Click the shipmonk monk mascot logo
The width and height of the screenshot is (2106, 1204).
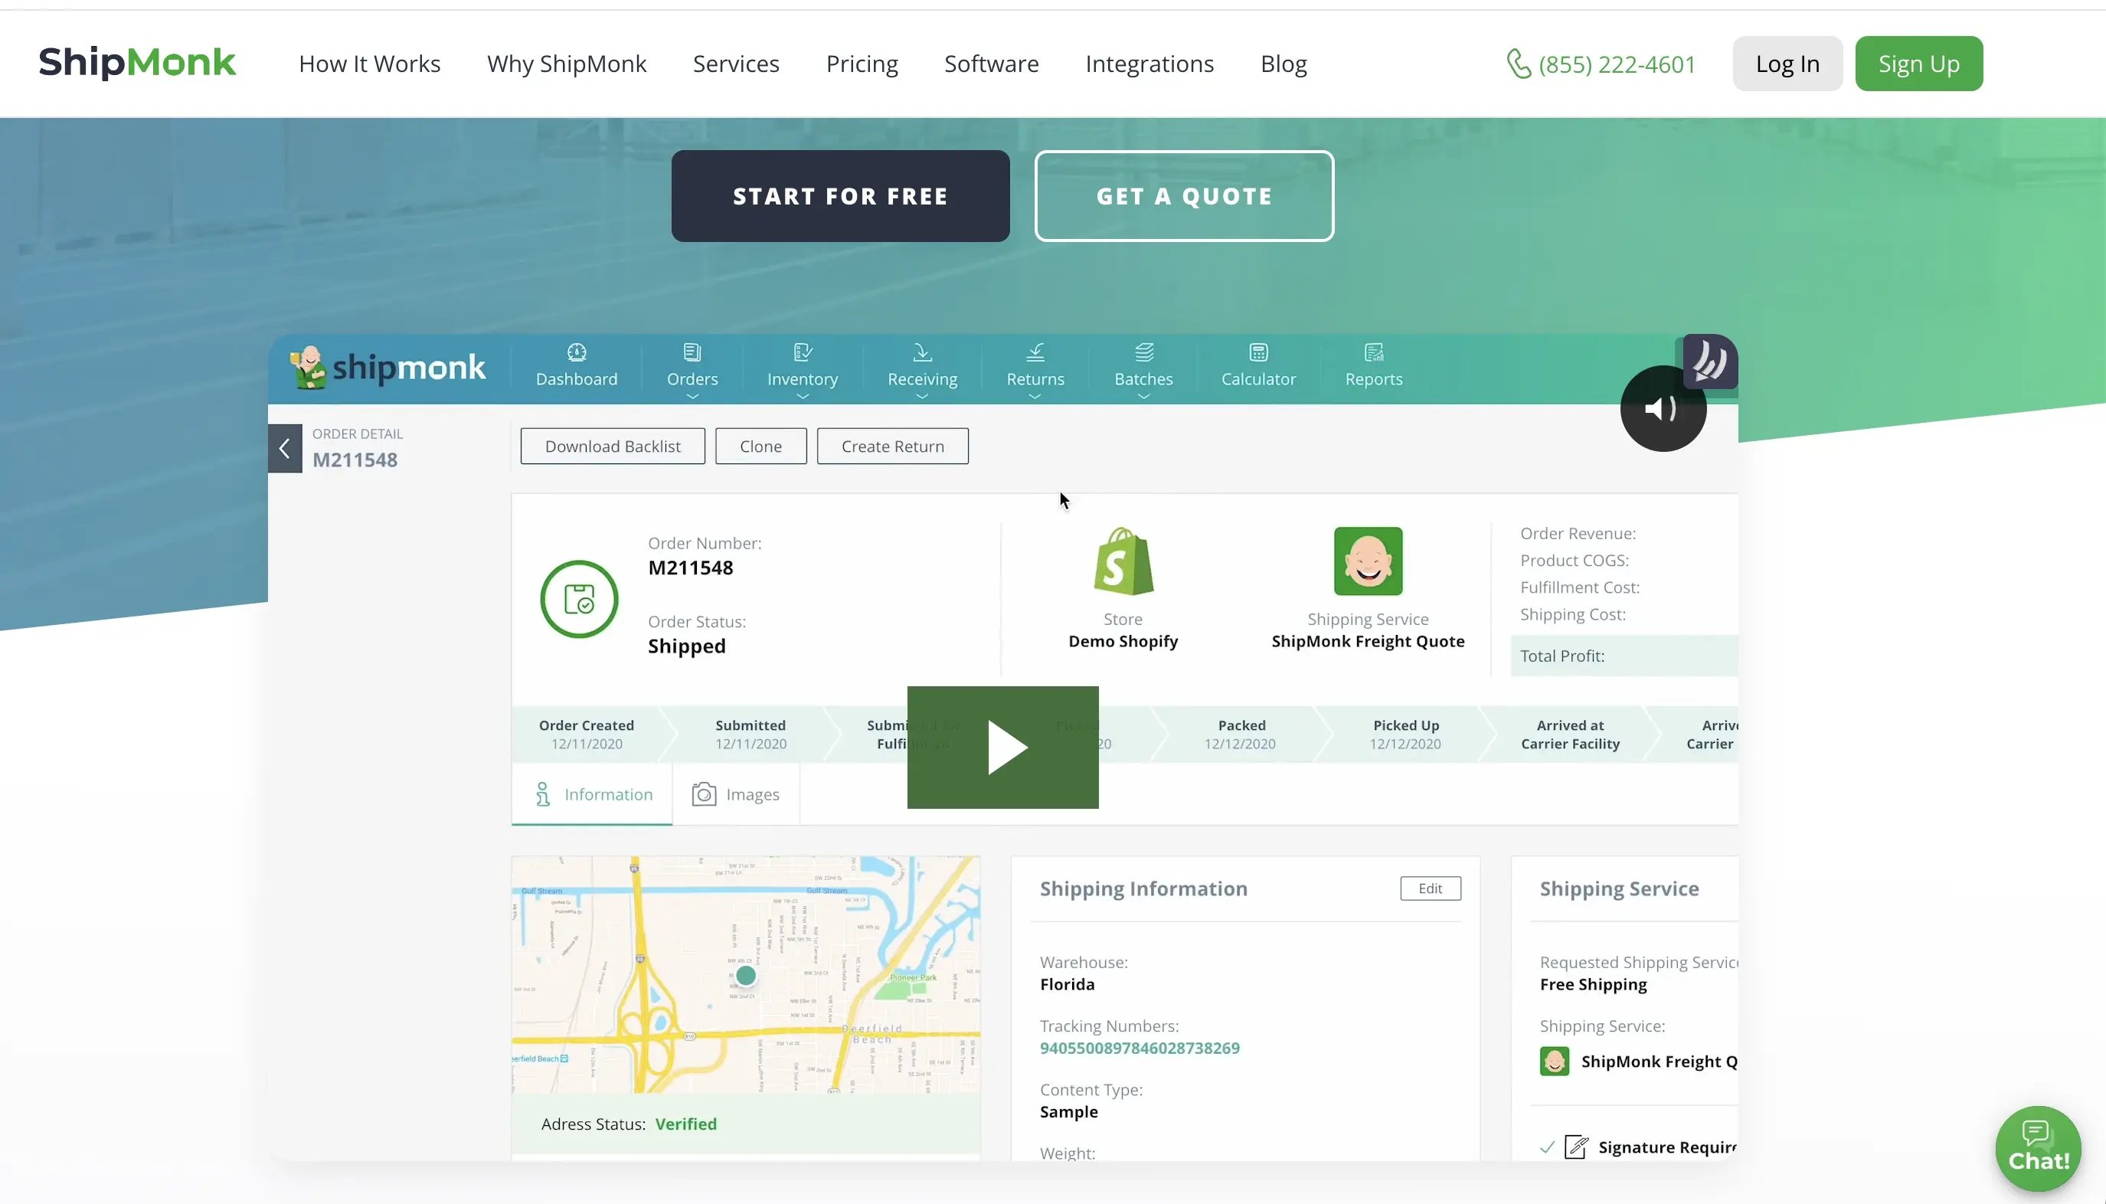[x=387, y=367]
